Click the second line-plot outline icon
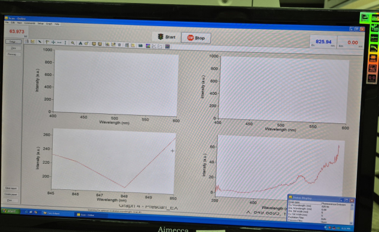 coord(160,46)
